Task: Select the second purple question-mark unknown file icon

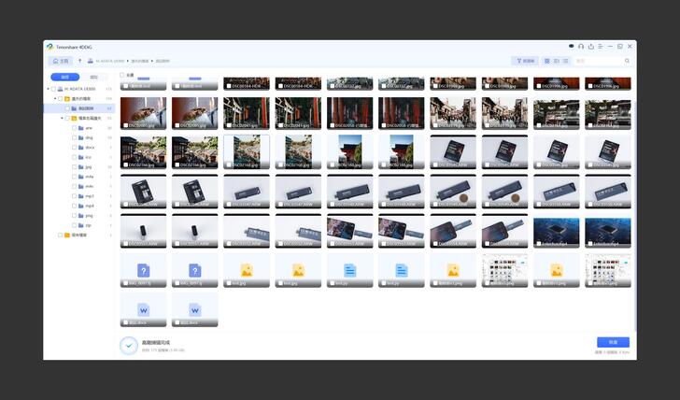Action: pos(194,270)
